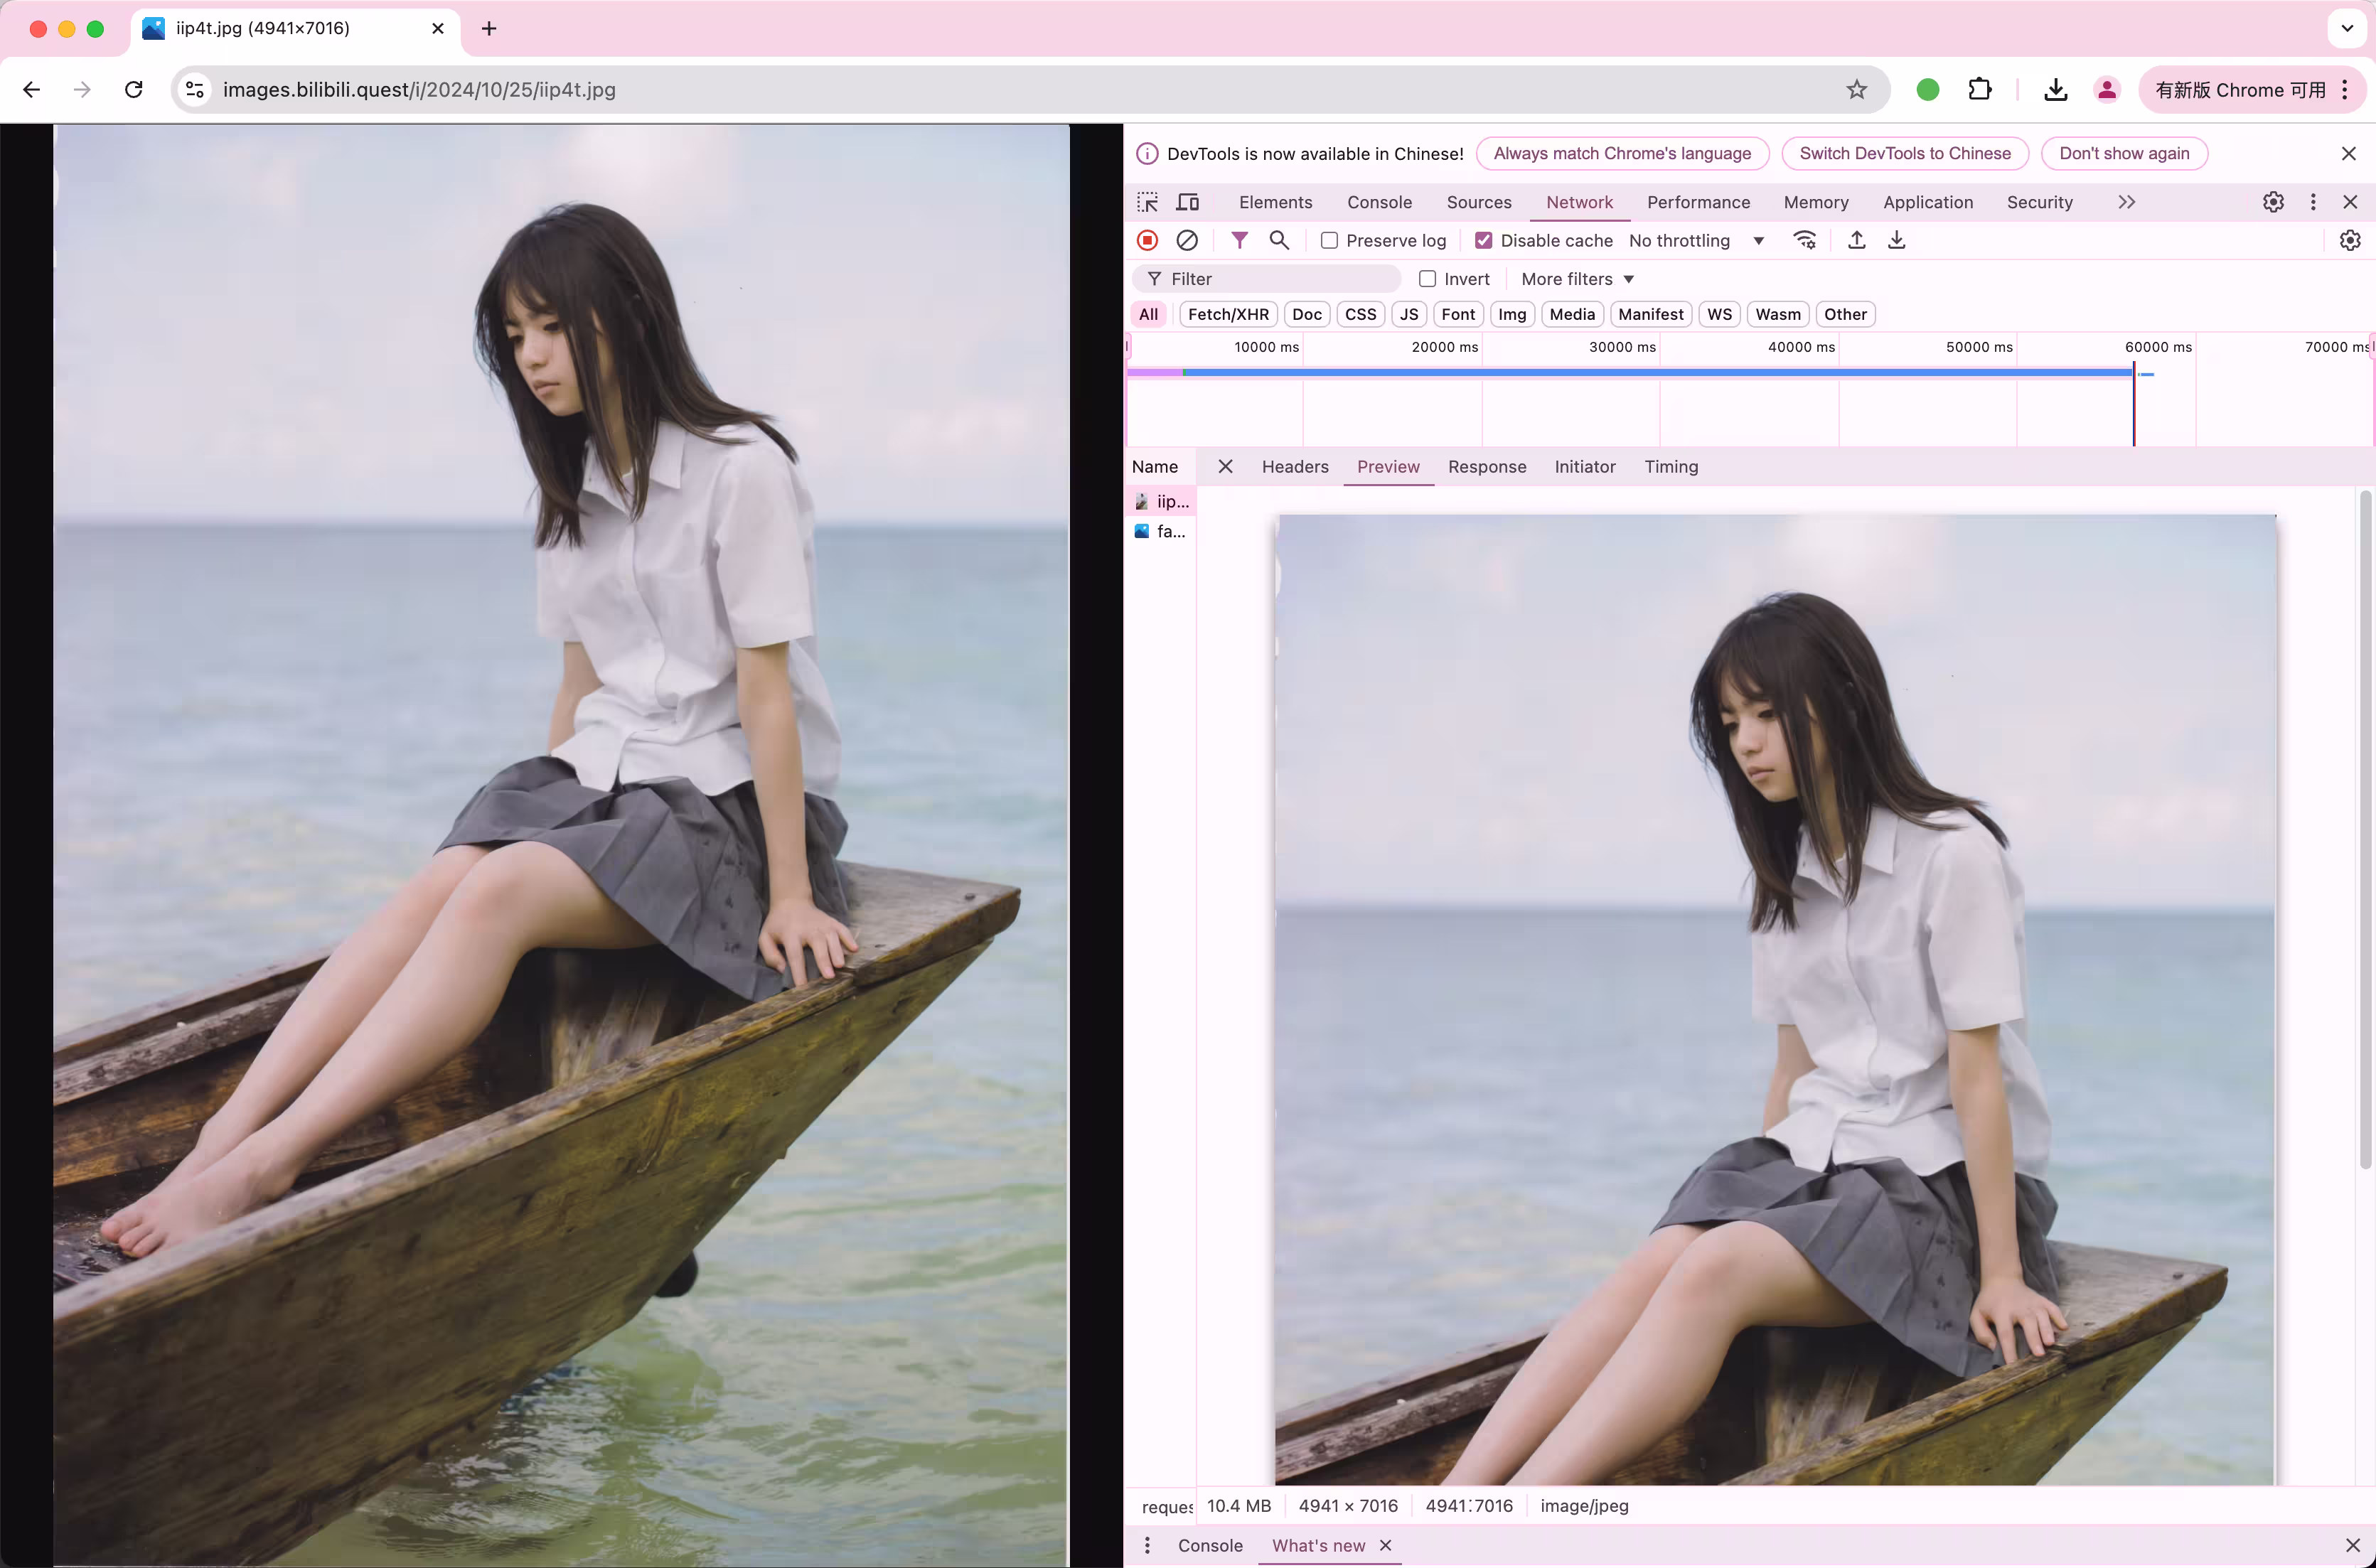
Task: Show more DevTools tabs chevron
Action: [x=2126, y=202]
